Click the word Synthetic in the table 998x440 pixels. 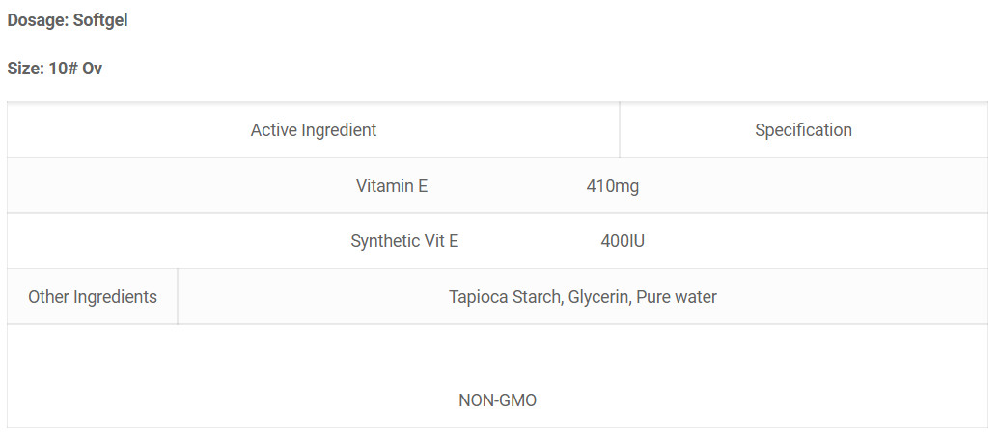click(x=384, y=242)
